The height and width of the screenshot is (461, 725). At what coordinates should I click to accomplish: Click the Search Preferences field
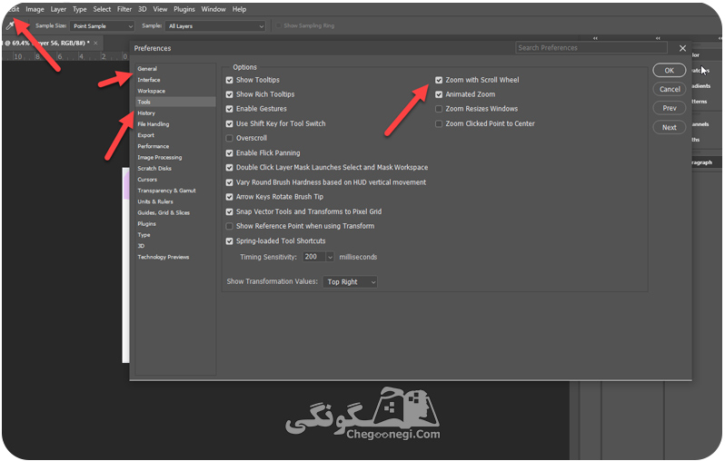click(591, 47)
